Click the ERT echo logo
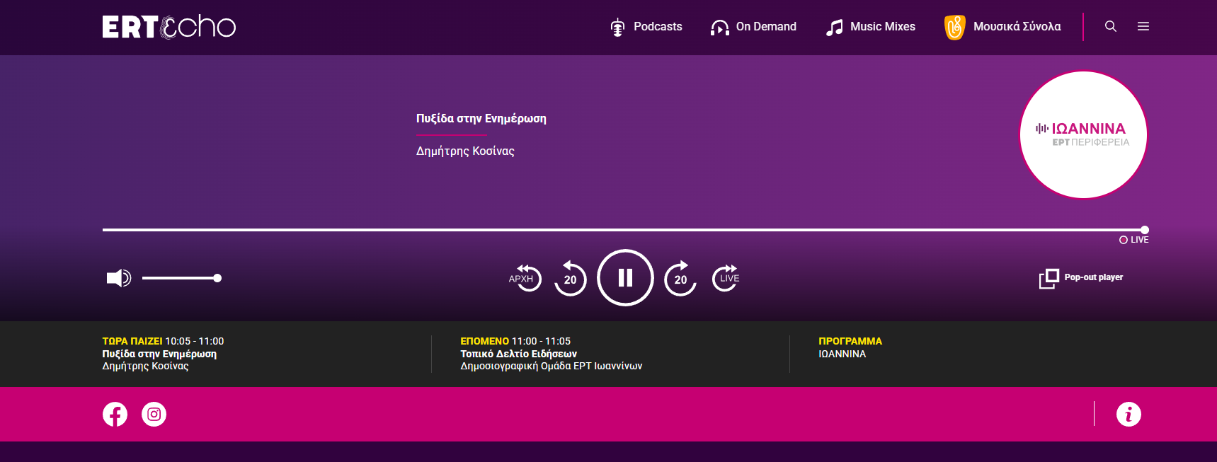 [168, 27]
